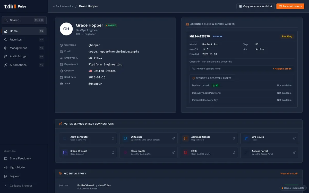
Task: Click the HRIS card icon
Action: point(186,152)
